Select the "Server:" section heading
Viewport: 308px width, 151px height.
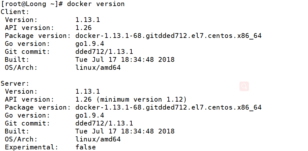click(x=15, y=83)
